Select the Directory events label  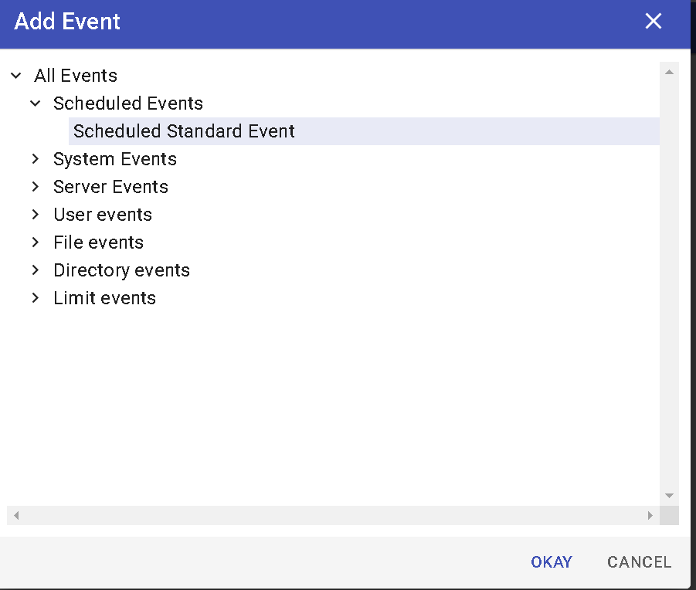click(121, 270)
